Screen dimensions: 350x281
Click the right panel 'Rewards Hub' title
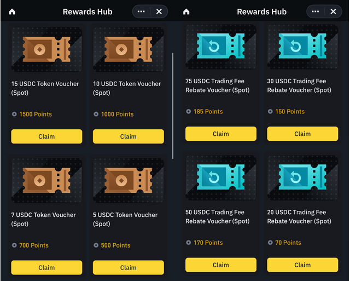coord(261,12)
